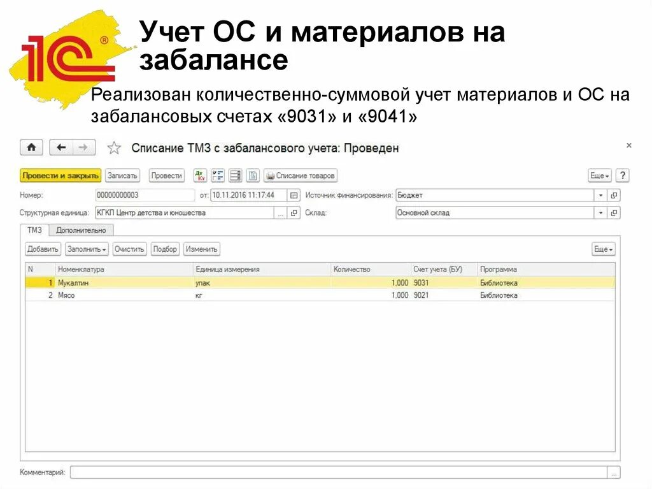This screenshot has height=489, width=652.
Task: Click the N column header
Action: (x=40, y=270)
